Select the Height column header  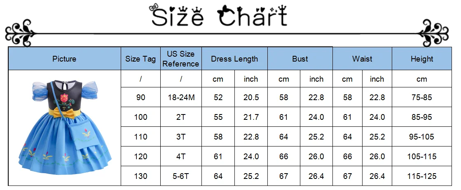point(422,59)
